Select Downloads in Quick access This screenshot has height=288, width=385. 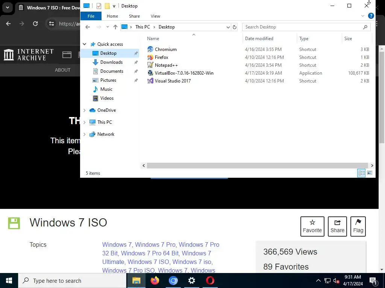(111, 62)
